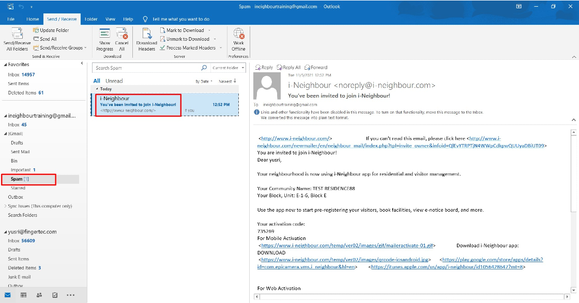Toggle Newest sort order
The width and height of the screenshot is (579, 303).
point(227,81)
